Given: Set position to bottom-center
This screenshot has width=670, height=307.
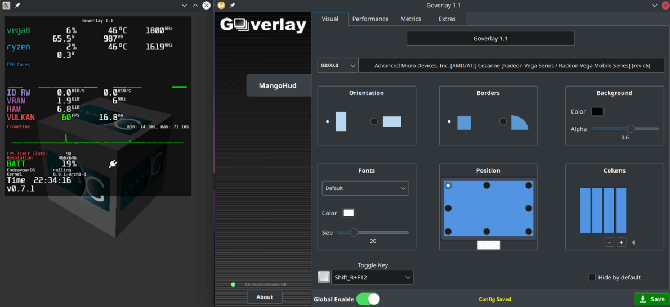Looking at the screenshot, I should tap(486, 232).
